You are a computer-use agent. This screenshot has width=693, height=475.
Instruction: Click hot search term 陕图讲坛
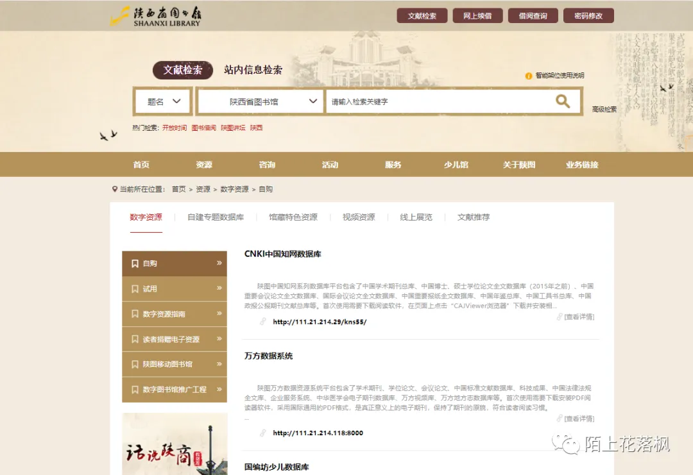pos(233,128)
